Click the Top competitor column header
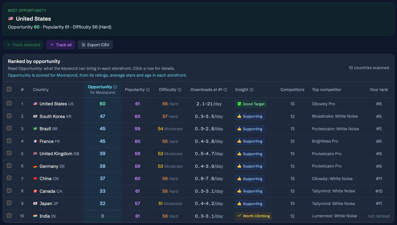 coord(326,90)
